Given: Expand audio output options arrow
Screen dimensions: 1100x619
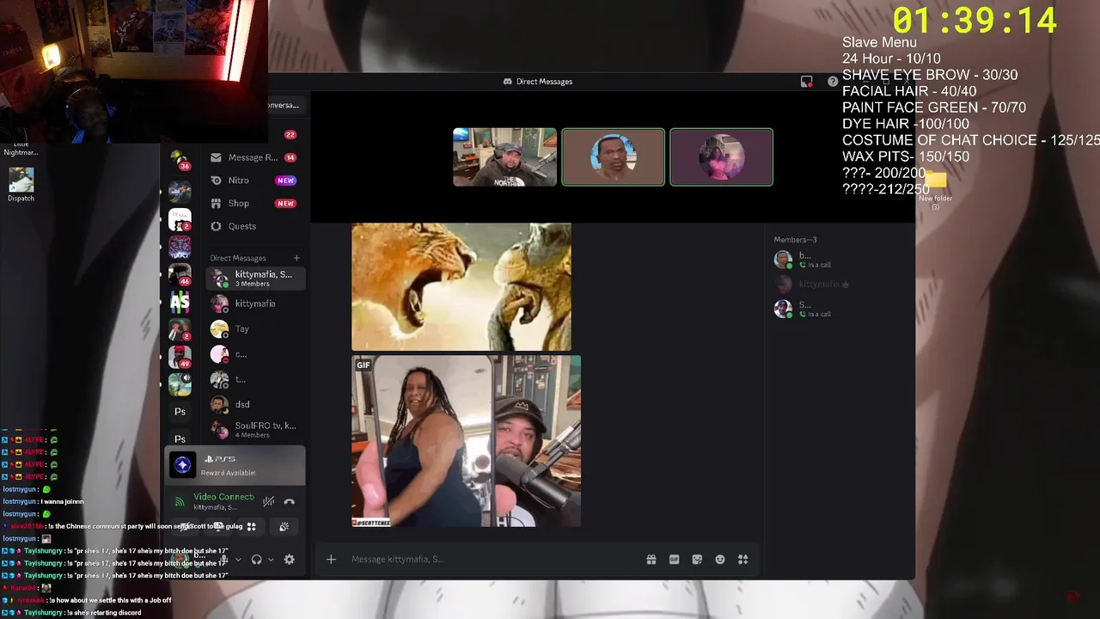Looking at the screenshot, I should click(x=271, y=560).
